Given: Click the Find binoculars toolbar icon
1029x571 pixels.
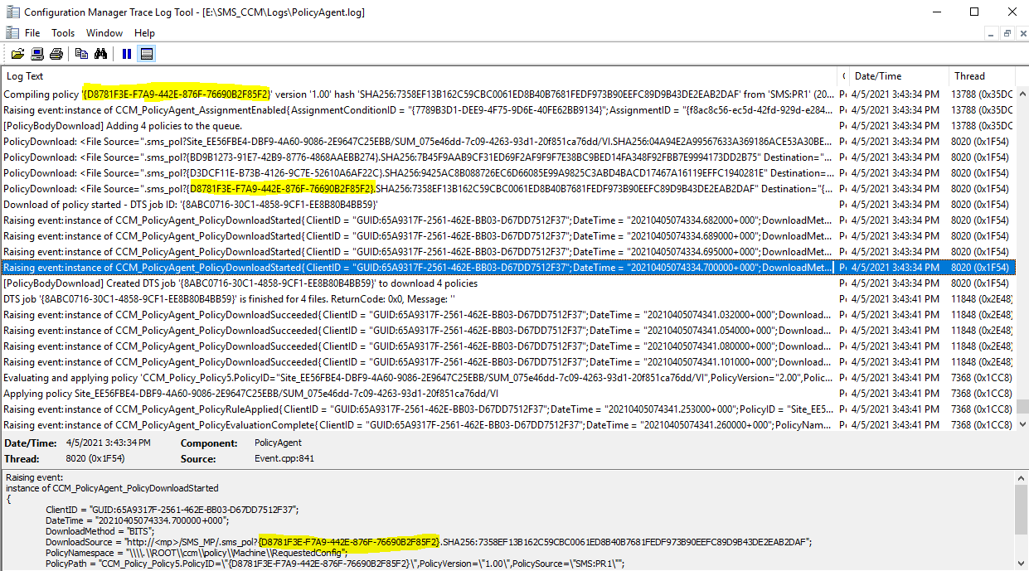Looking at the screenshot, I should click(x=100, y=54).
